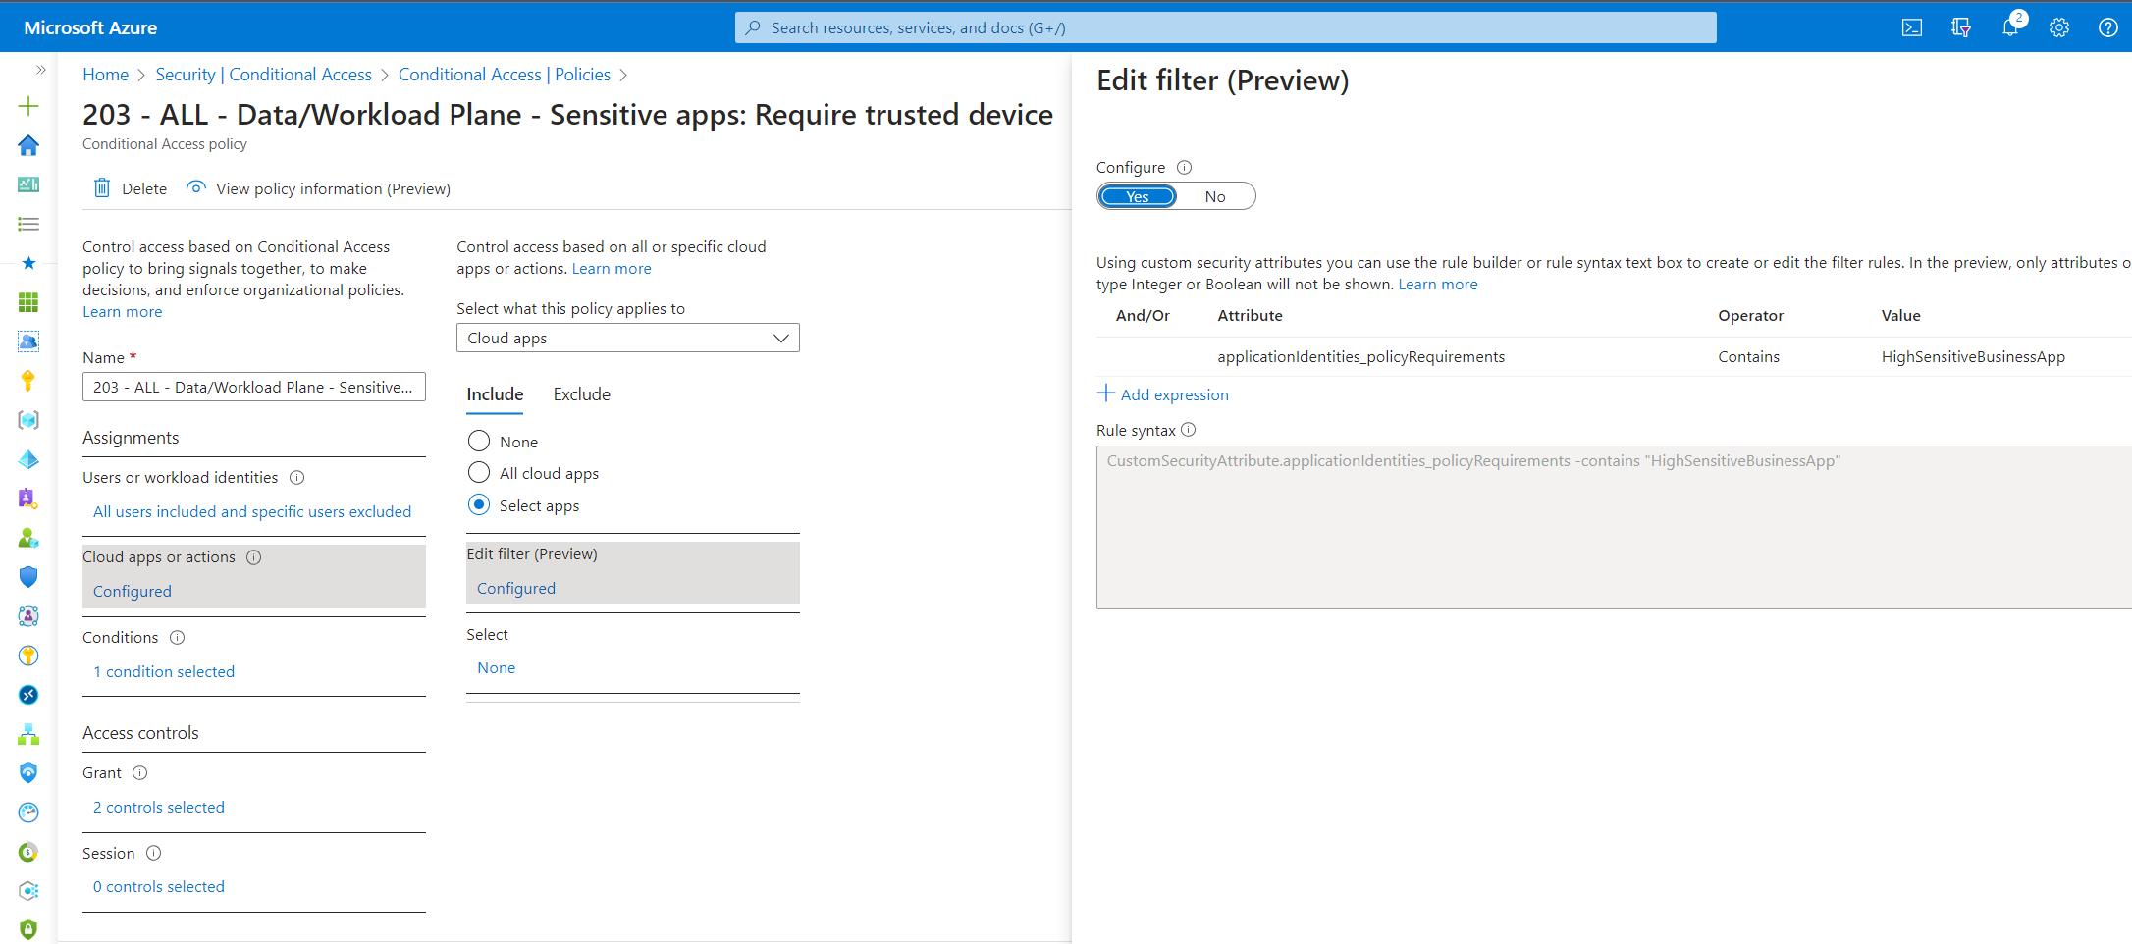Open All services list icon
The image size is (2132, 944).
click(28, 224)
